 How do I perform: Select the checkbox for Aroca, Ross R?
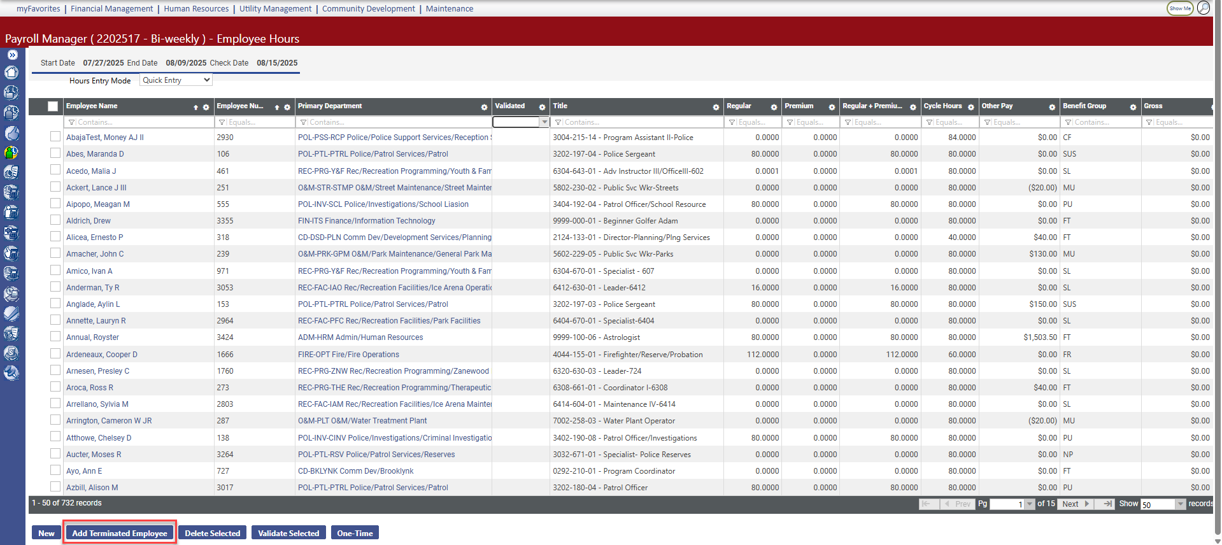tap(55, 386)
